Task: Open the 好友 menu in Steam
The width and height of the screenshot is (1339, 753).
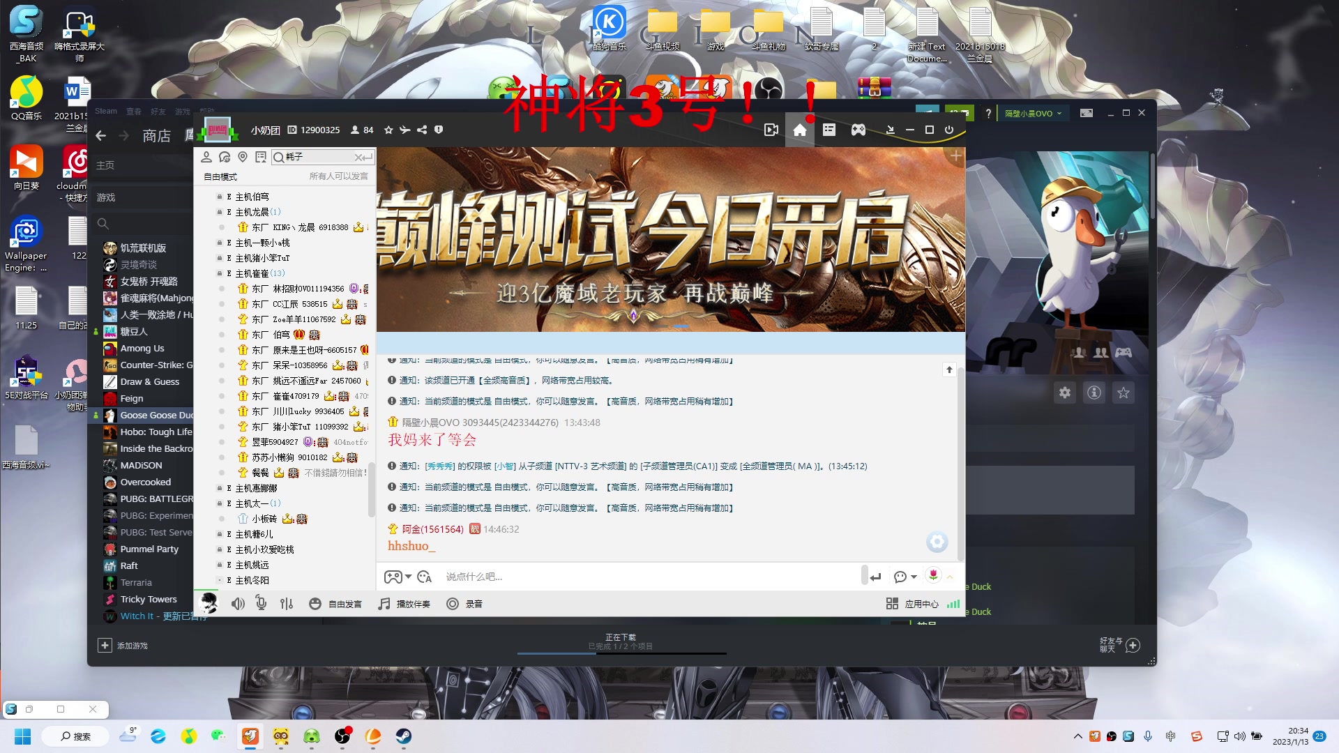Action: click(158, 111)
